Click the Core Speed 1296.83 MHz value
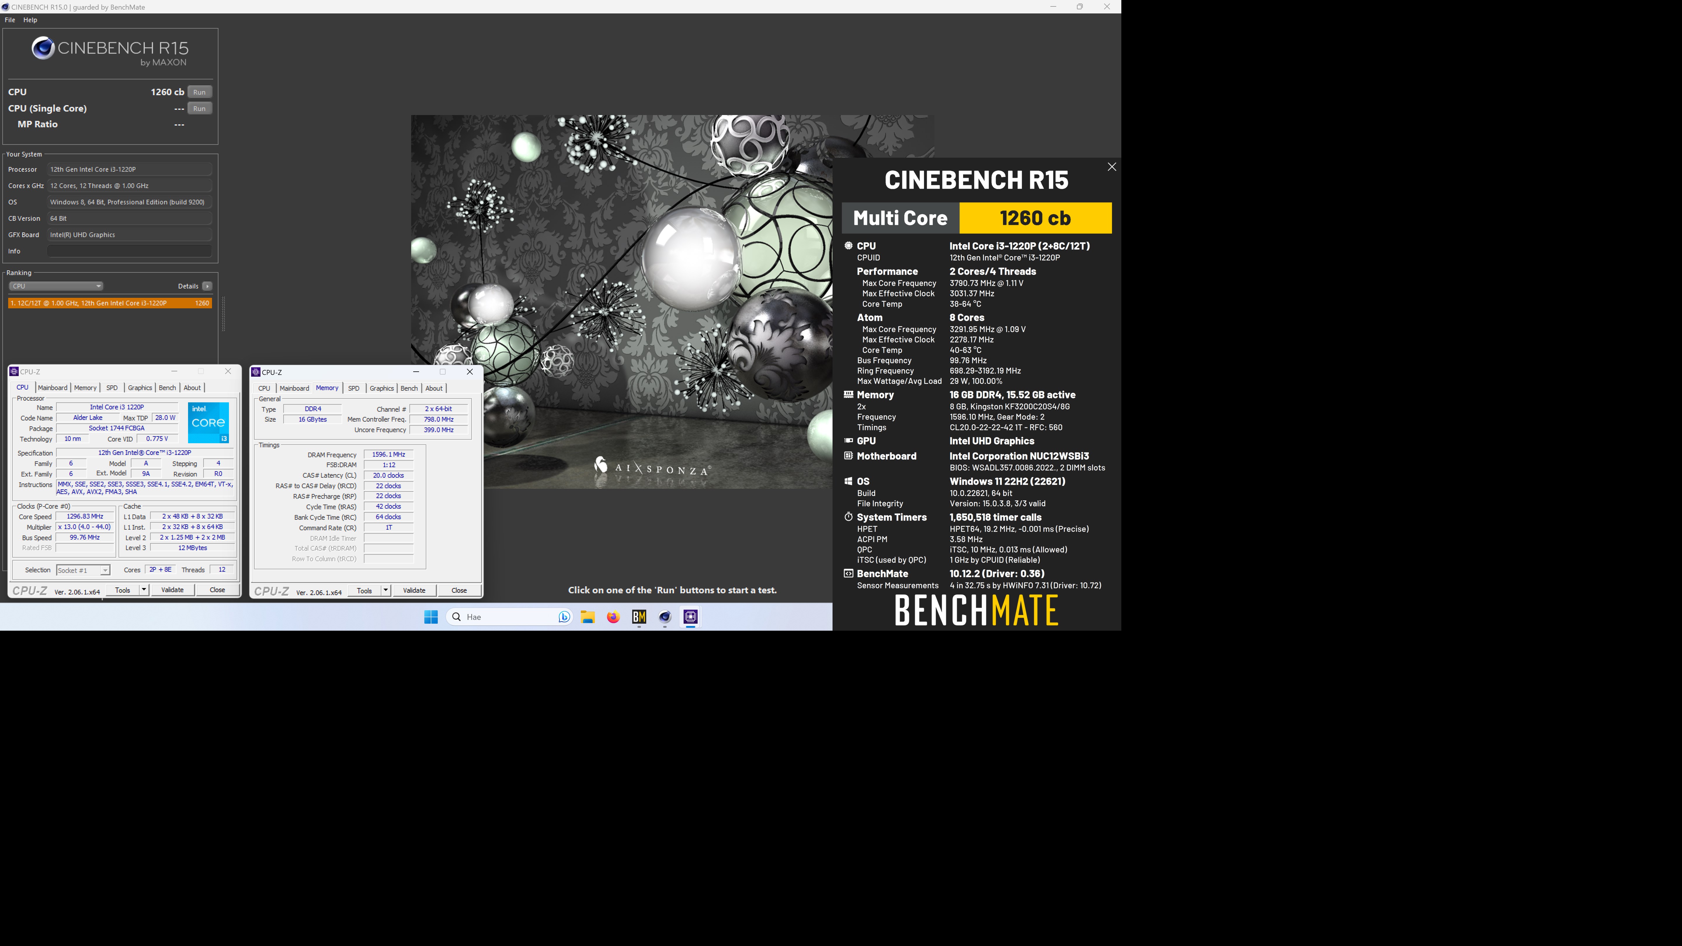 click(85, 517)
